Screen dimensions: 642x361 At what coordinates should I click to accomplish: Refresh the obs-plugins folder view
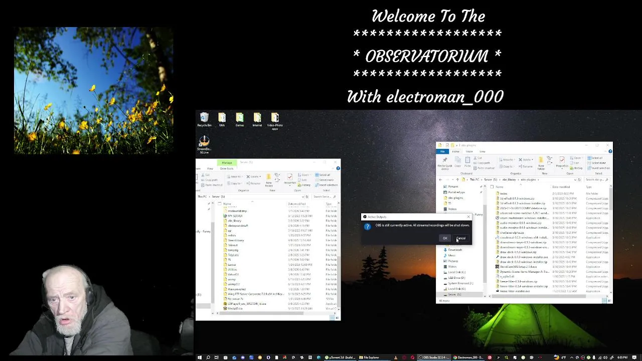[579, 179]
